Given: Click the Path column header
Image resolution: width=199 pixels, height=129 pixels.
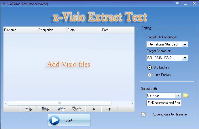Looking at the screenshot, I should pyautogui.click(x=118, y=30).
